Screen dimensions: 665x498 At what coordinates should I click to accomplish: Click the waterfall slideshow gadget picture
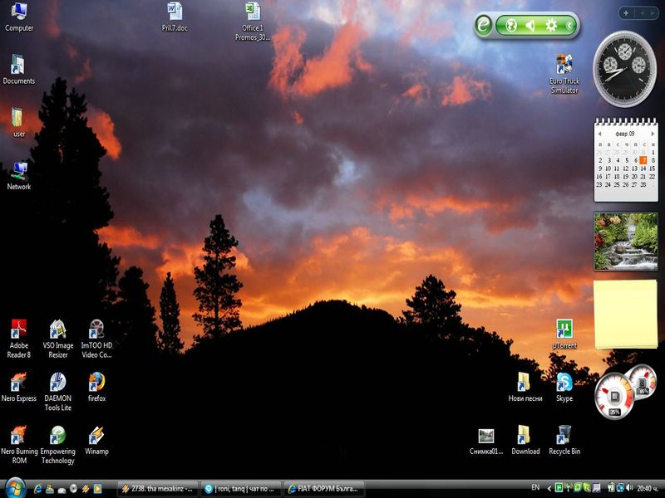point(625,241)
